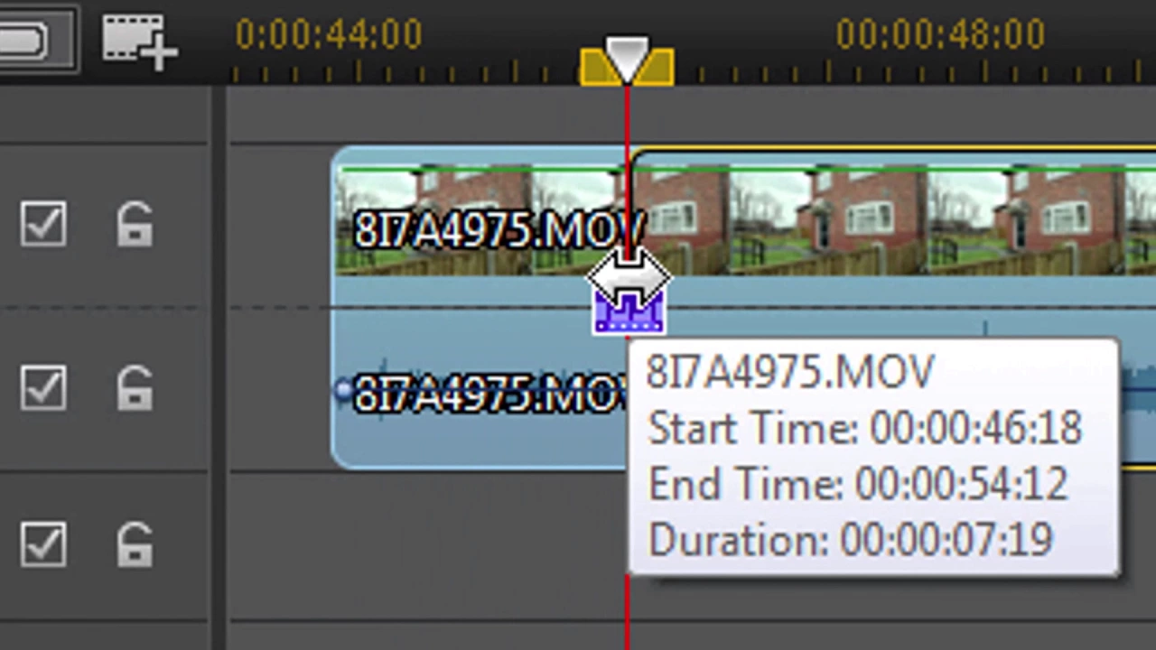Image resolution: width=1156 pixels, height=650 pixels.
Task: Lock the bottom empty track's padlock icon
Action: tap(135, 544)
